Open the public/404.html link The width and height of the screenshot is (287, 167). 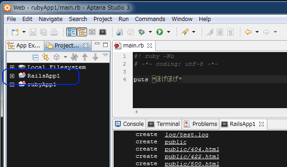point(192,149)
